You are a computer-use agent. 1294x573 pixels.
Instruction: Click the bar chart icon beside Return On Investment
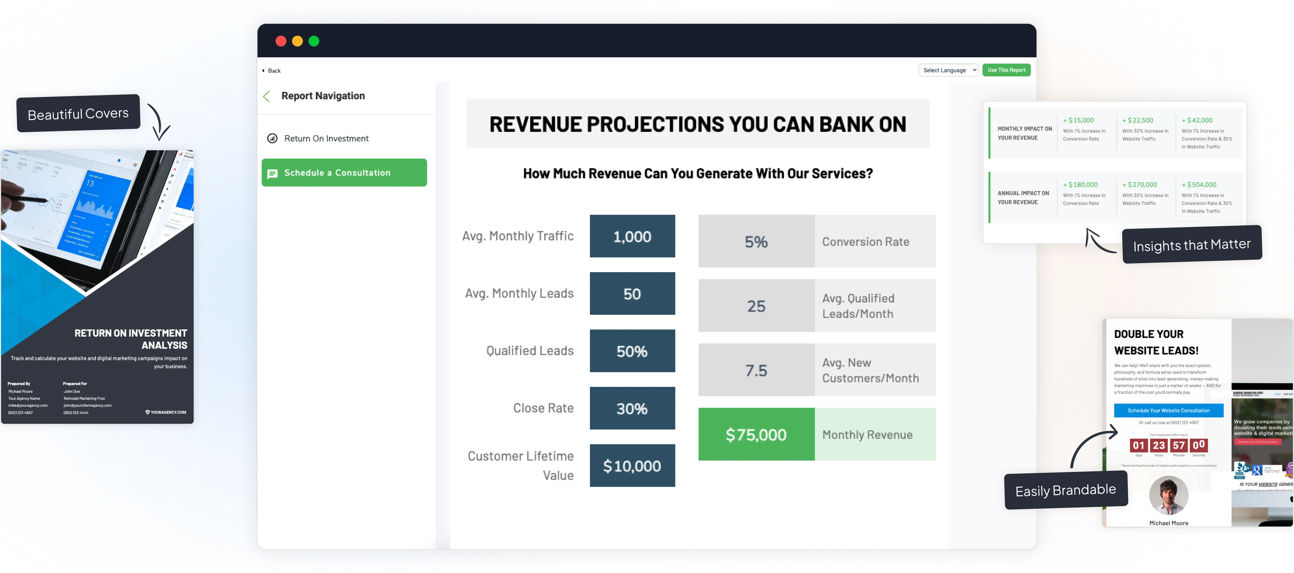tap(272, 138)
